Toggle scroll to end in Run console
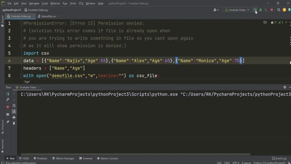The image size is (291, 164). click(x=14, y=111)
